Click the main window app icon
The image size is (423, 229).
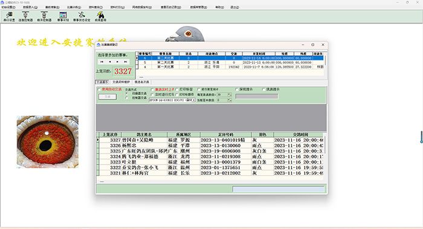tap(2, 2)
